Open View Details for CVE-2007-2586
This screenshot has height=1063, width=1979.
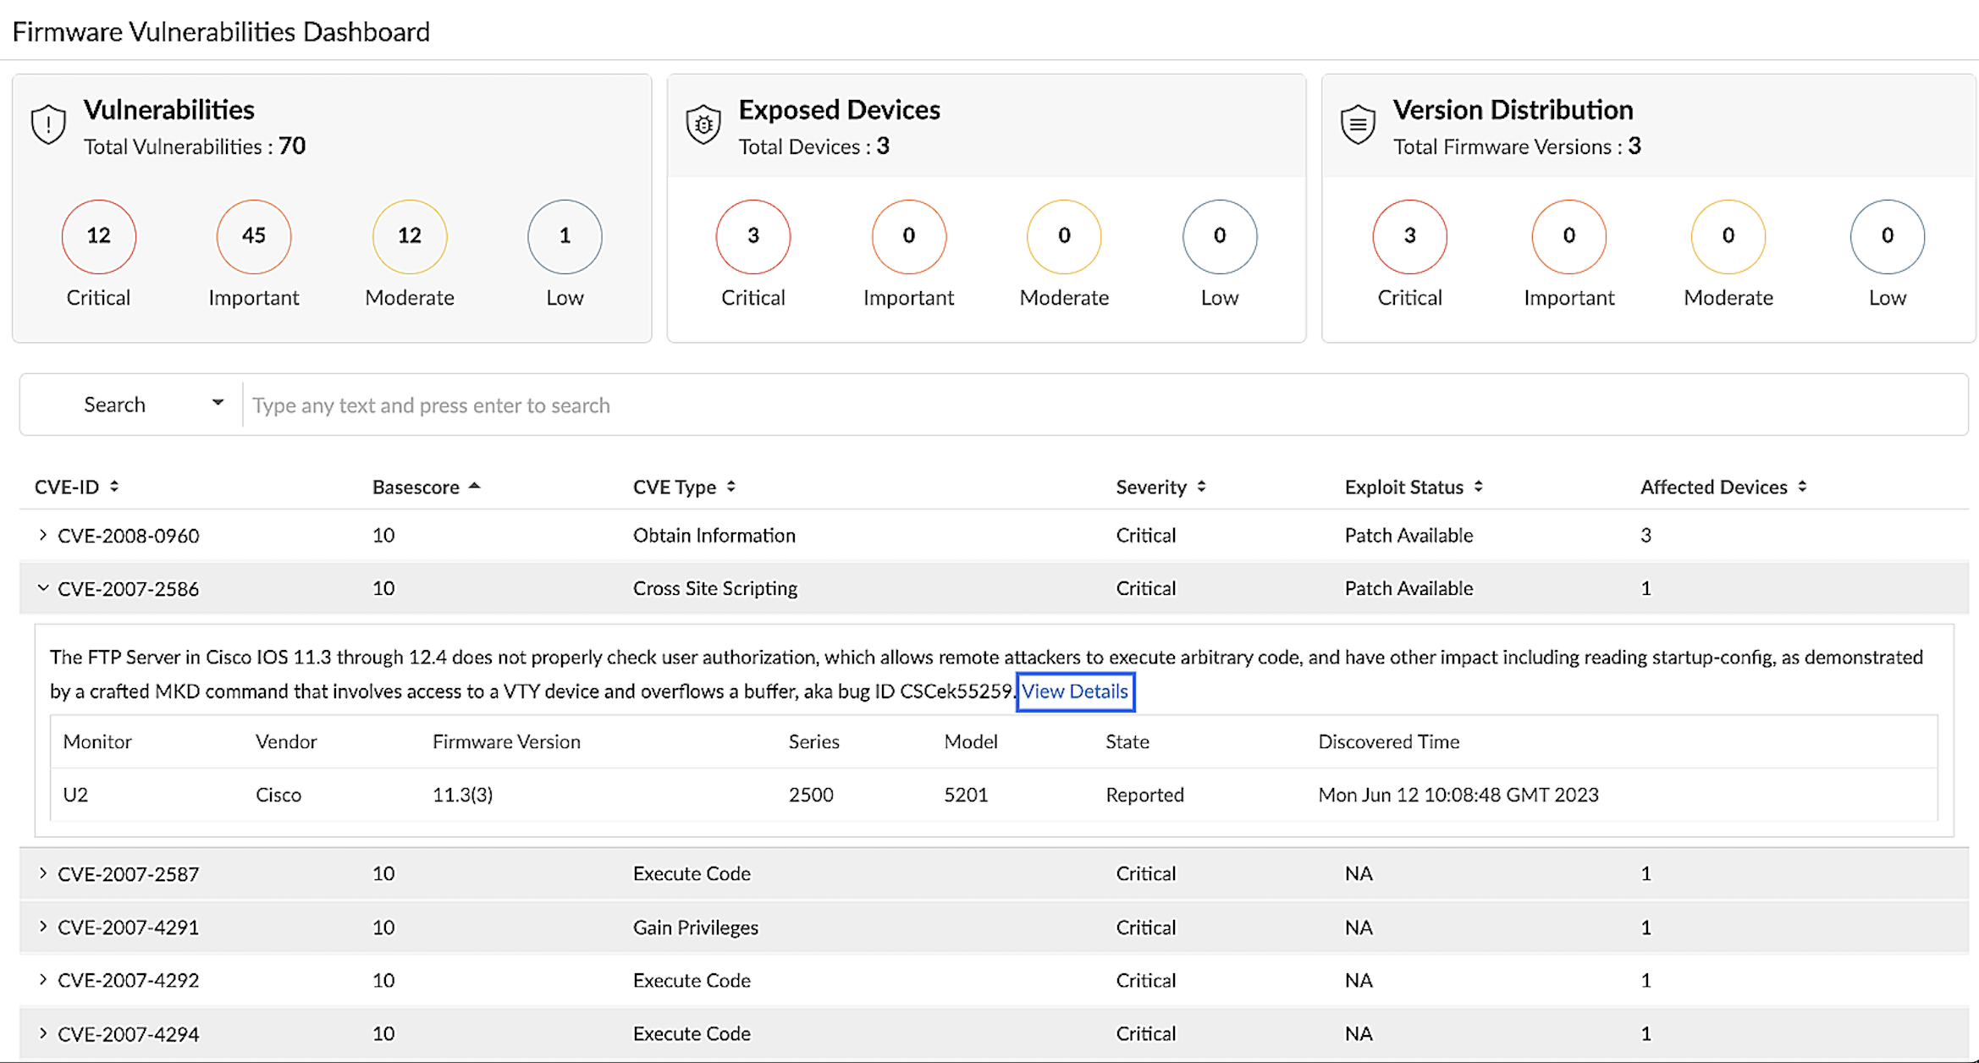[1075, 691]
